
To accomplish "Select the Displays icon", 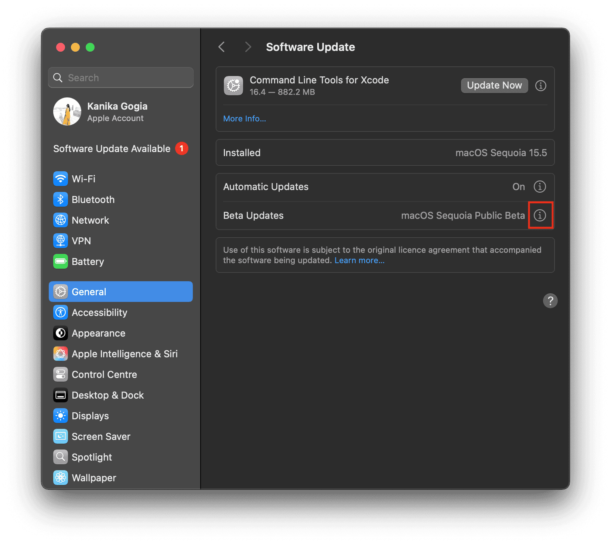I will (x=61, y=416).
